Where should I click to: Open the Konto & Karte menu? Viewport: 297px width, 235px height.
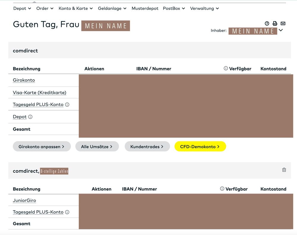coord(76,8)
